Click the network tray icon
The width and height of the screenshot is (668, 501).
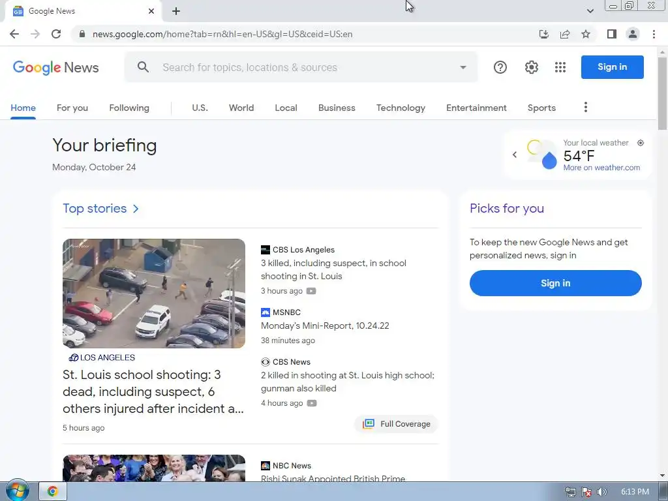pos(570,492)
